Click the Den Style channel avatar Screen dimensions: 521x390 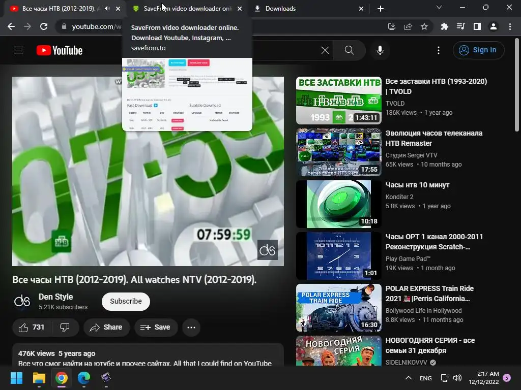22,301
